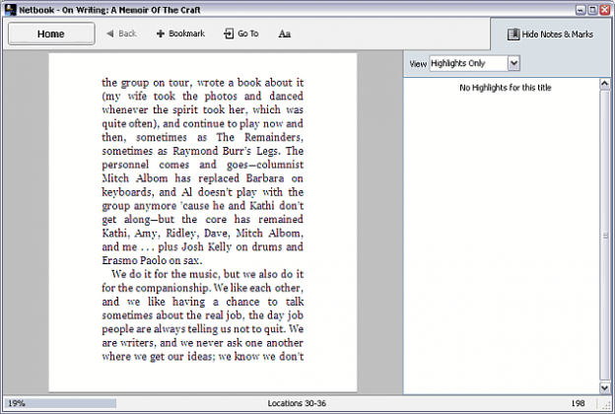Click the Netbook app icon in title bar

point(9,8)
